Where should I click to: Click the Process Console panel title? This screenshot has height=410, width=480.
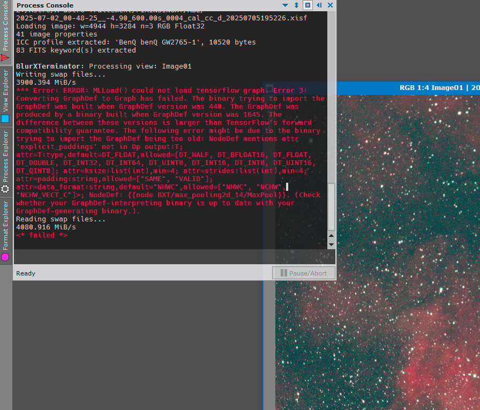pos(45,5)
